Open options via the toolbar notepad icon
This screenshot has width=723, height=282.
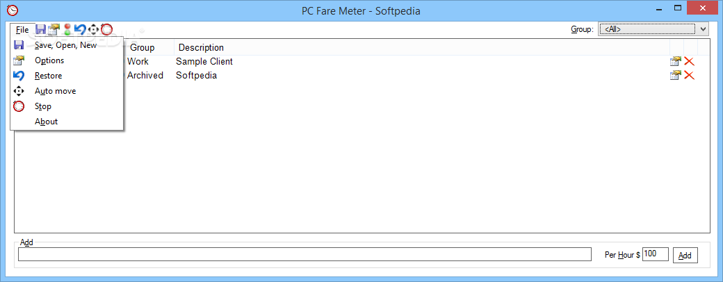(x=54, y=29)
